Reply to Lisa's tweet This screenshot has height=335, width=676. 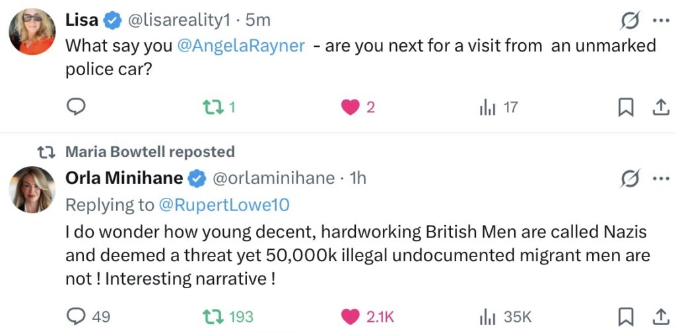pyautogui.click(x=77, y=107)
